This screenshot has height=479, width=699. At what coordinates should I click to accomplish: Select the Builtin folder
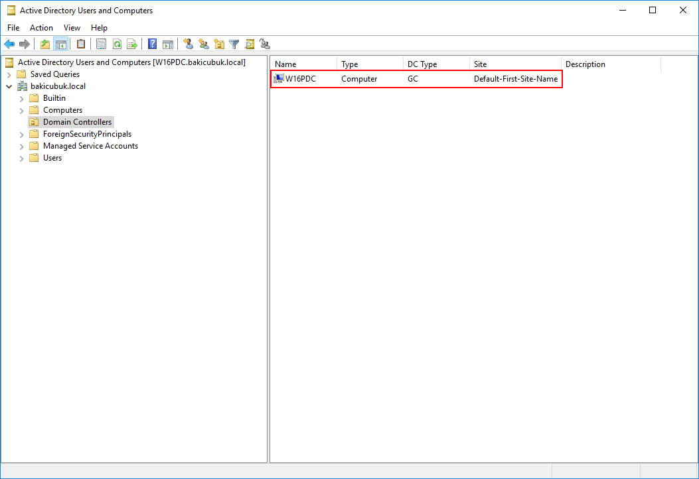(x=54, y=98)
